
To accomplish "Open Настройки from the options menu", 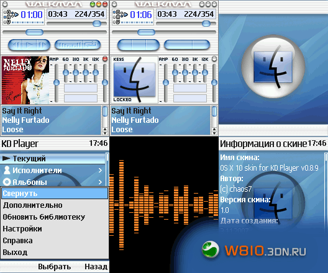I will tap(55, 229).
